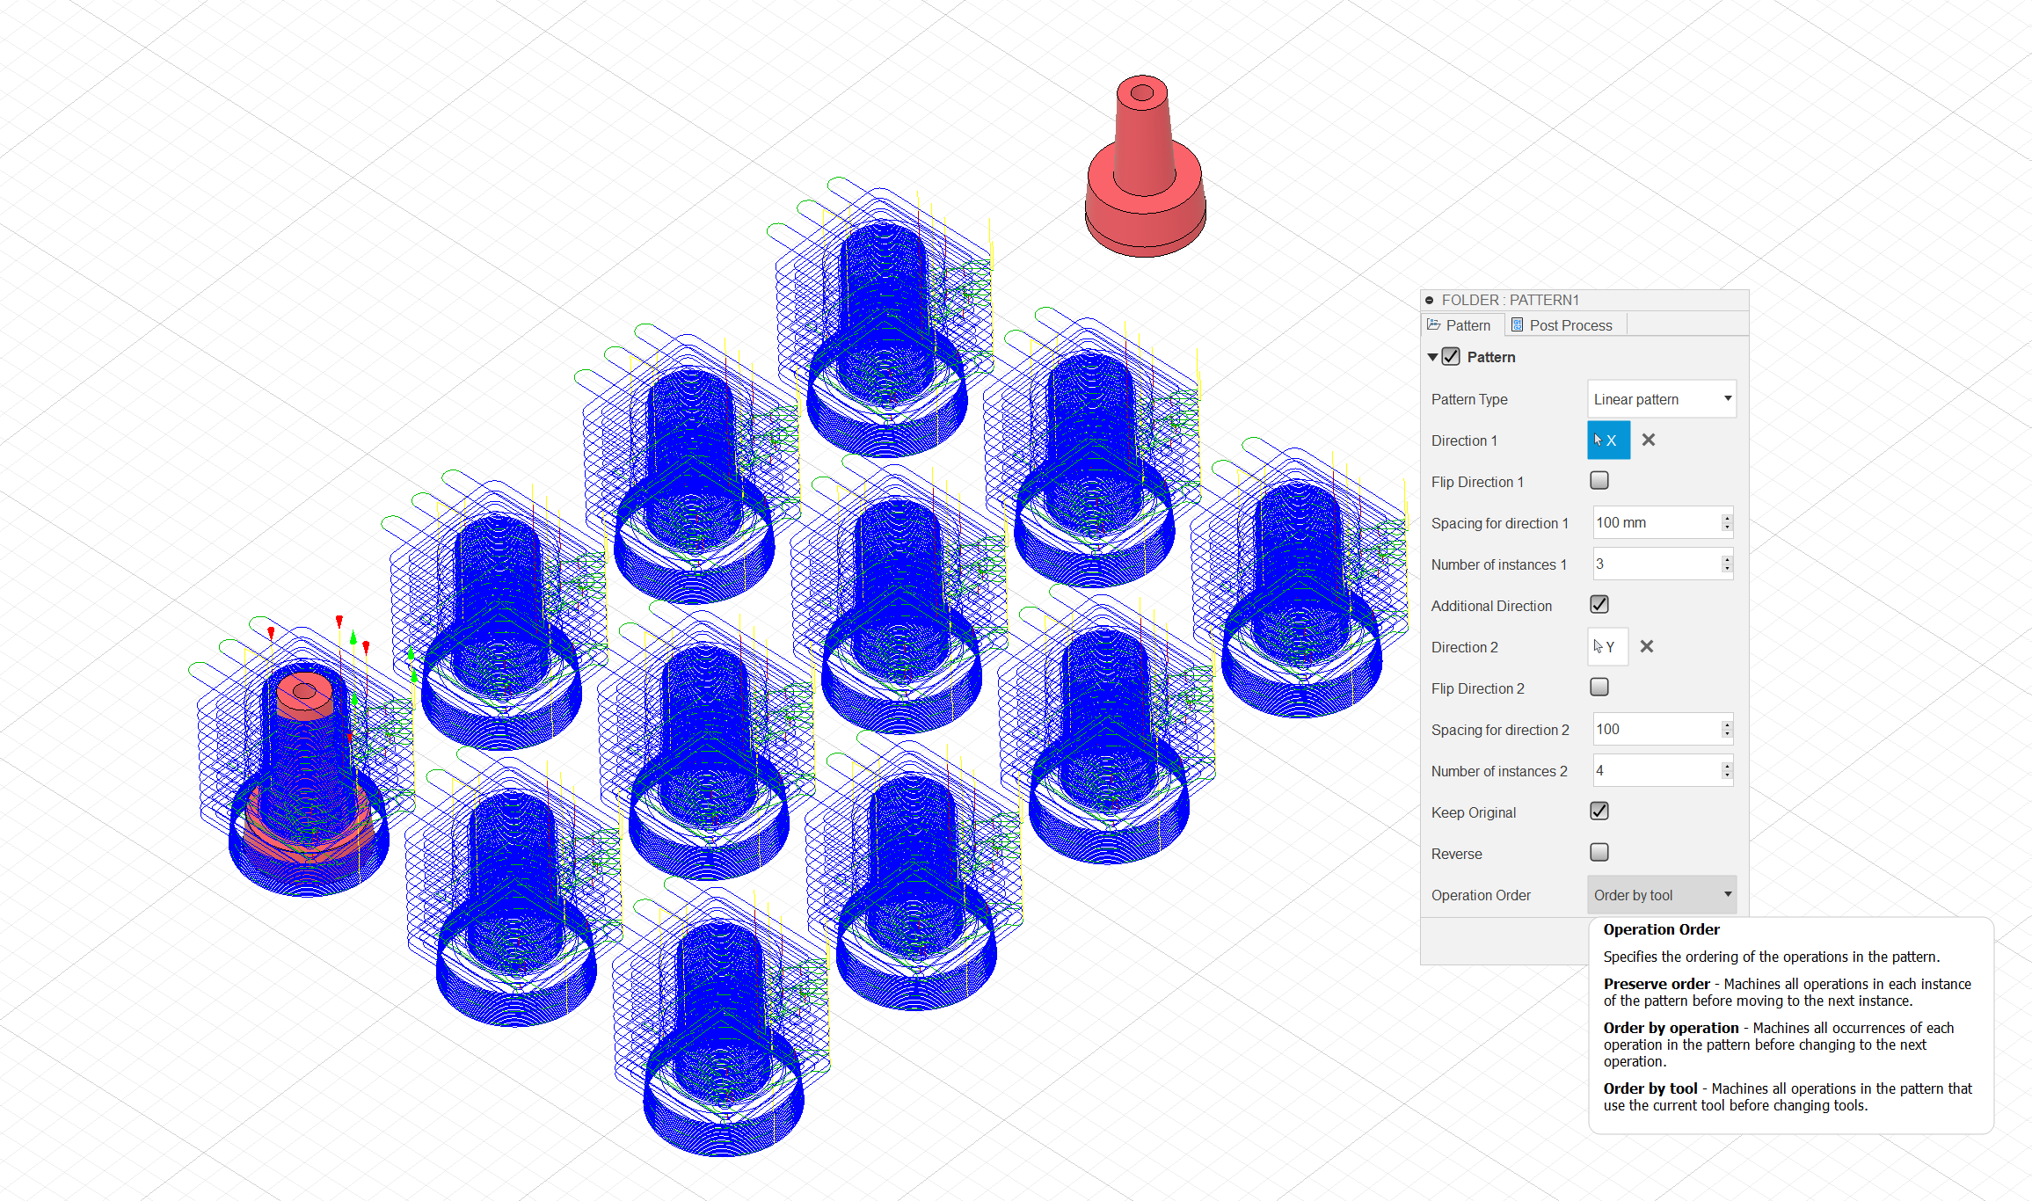Click the Direction 2 Y selection button
The width and height of the screenshot is (2032, 1201).
pos(1607,647)
